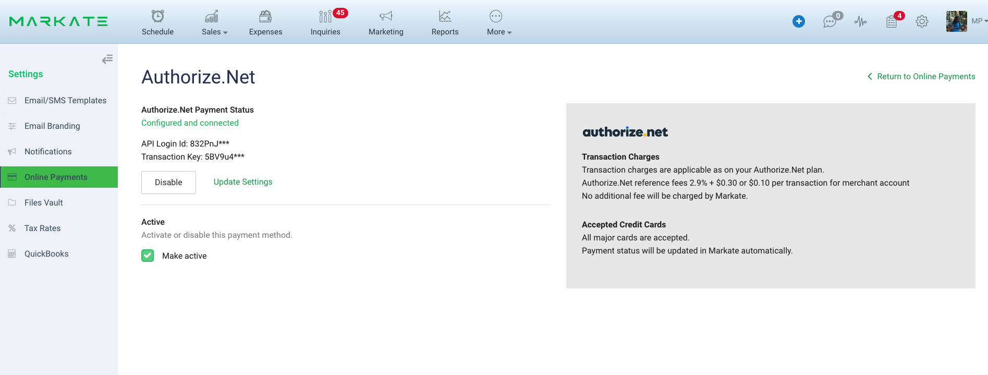Click the blue plus quick-add icon

tap(798, 21)
